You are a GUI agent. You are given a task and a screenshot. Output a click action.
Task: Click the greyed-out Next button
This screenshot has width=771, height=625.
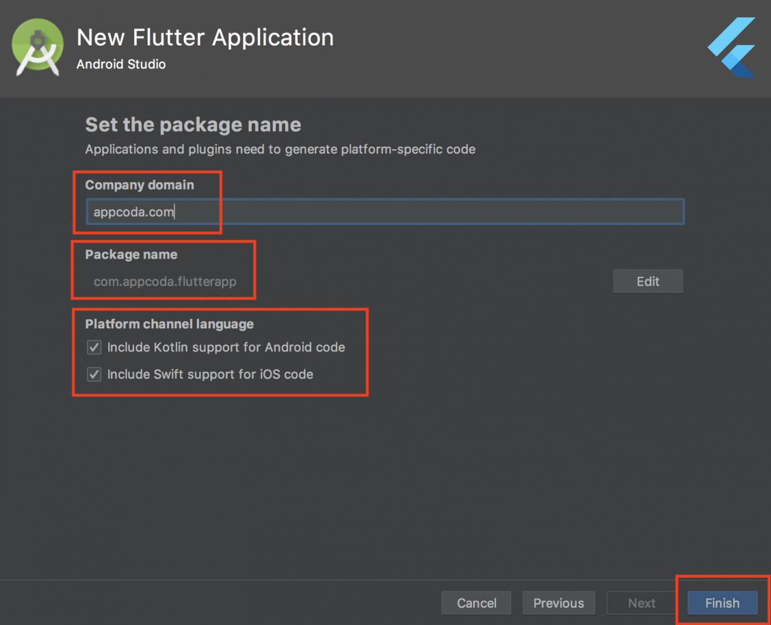pos(641,603)
